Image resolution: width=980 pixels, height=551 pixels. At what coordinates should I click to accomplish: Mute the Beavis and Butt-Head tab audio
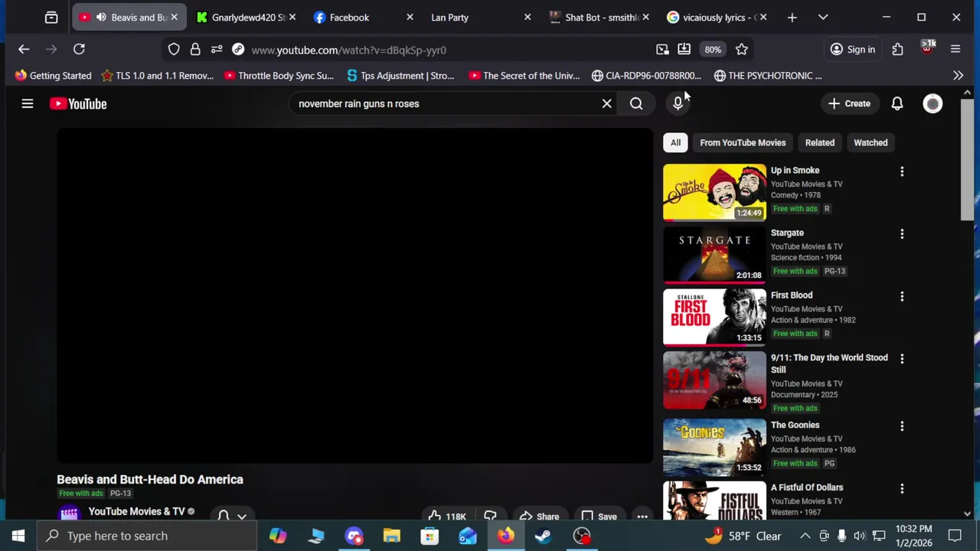(101, 17)
